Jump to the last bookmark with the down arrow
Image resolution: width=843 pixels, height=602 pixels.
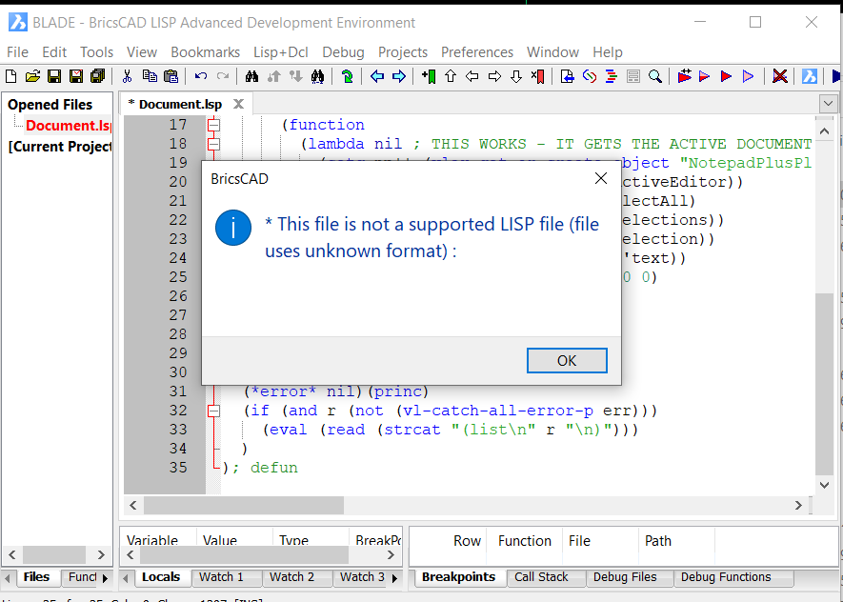coord(516,76)
